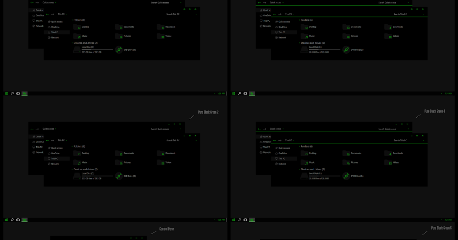Collapse the Devices and drives (2) section
The width and height of the screenshot is (458, 240).
coord(71,43)
